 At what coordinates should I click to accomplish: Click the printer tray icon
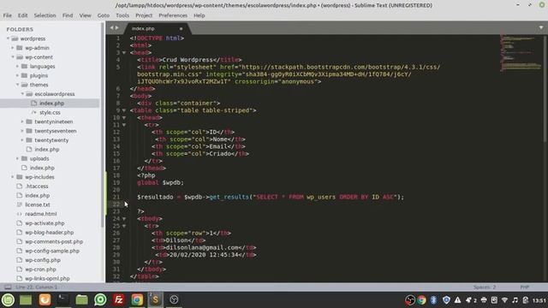pyautogui.click(x=484, y=300)
